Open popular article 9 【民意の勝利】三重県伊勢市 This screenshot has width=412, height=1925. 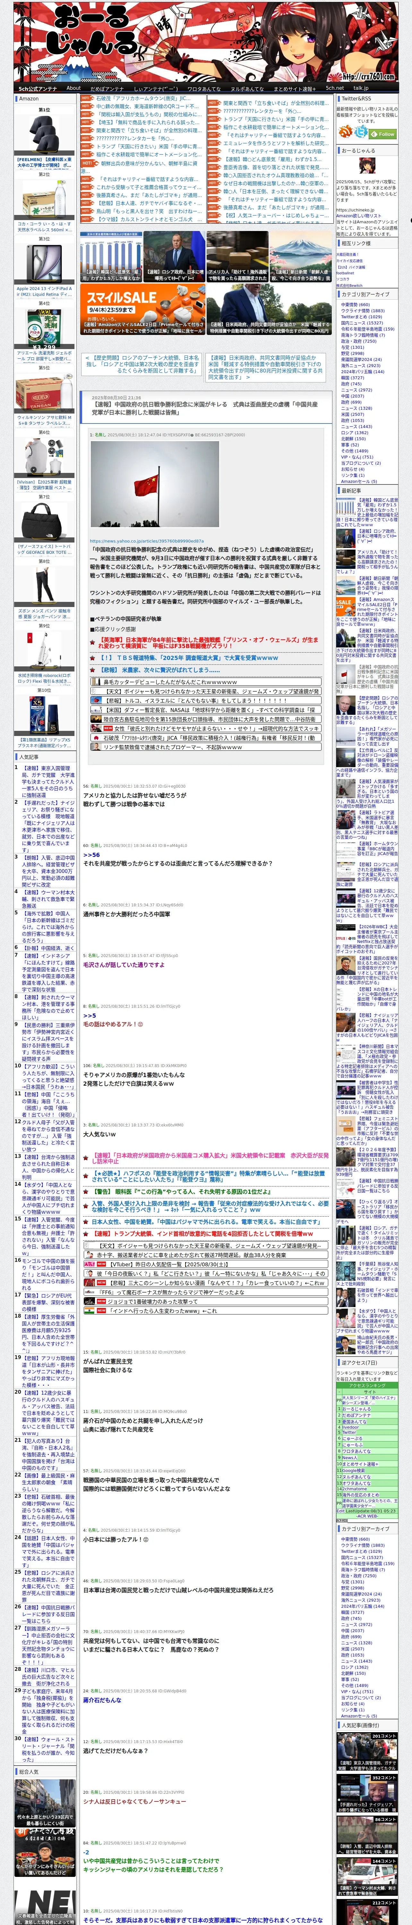[48, 1042]
